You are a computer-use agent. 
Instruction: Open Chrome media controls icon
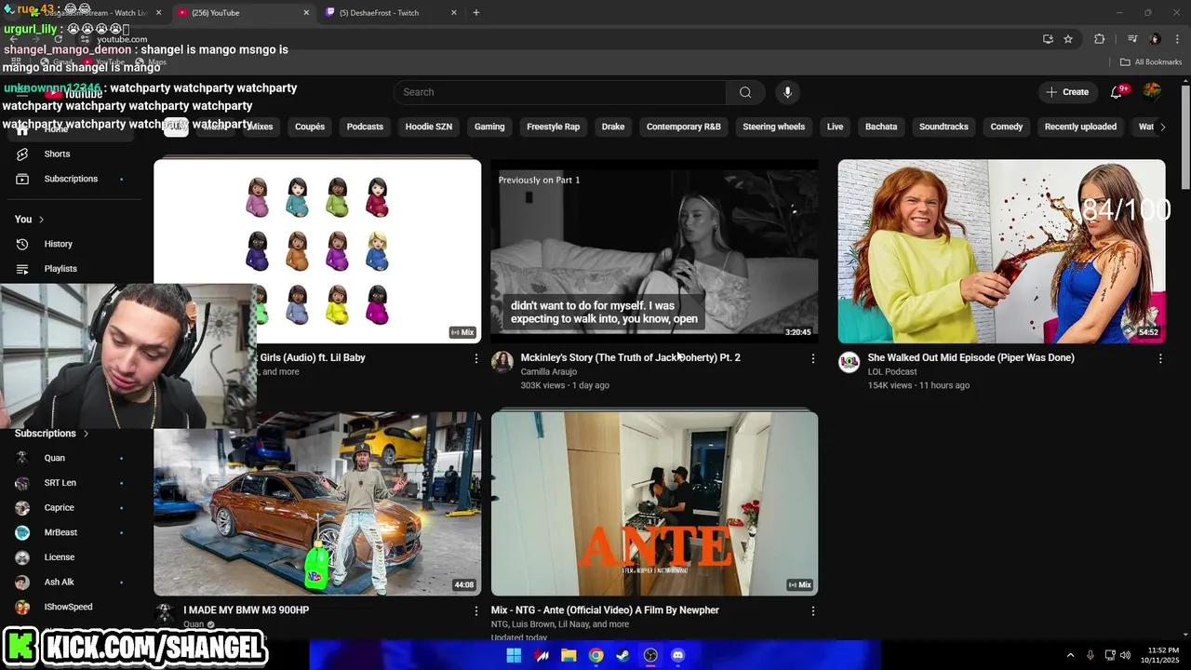pos(1132,39)
